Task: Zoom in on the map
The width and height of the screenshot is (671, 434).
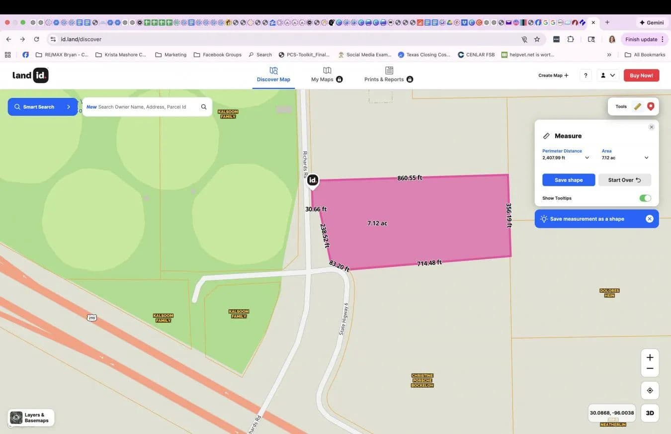Action: click(x=650, y=357)
